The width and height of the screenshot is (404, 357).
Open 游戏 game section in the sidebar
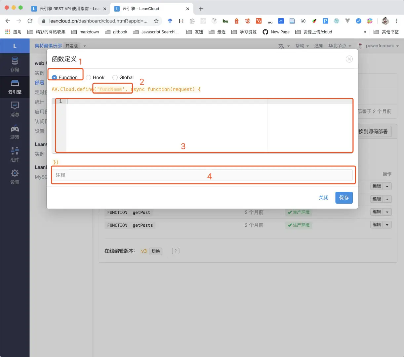(x=15, y=132)
